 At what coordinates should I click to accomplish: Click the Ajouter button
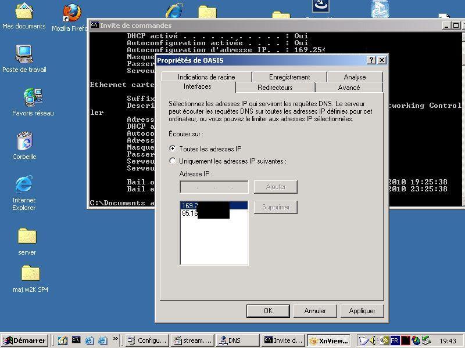[x=276, y=187]
